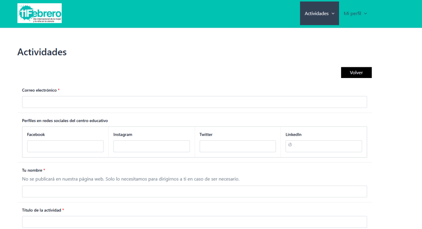Focus the LinkedIn profile input

[x=327, y=146]
